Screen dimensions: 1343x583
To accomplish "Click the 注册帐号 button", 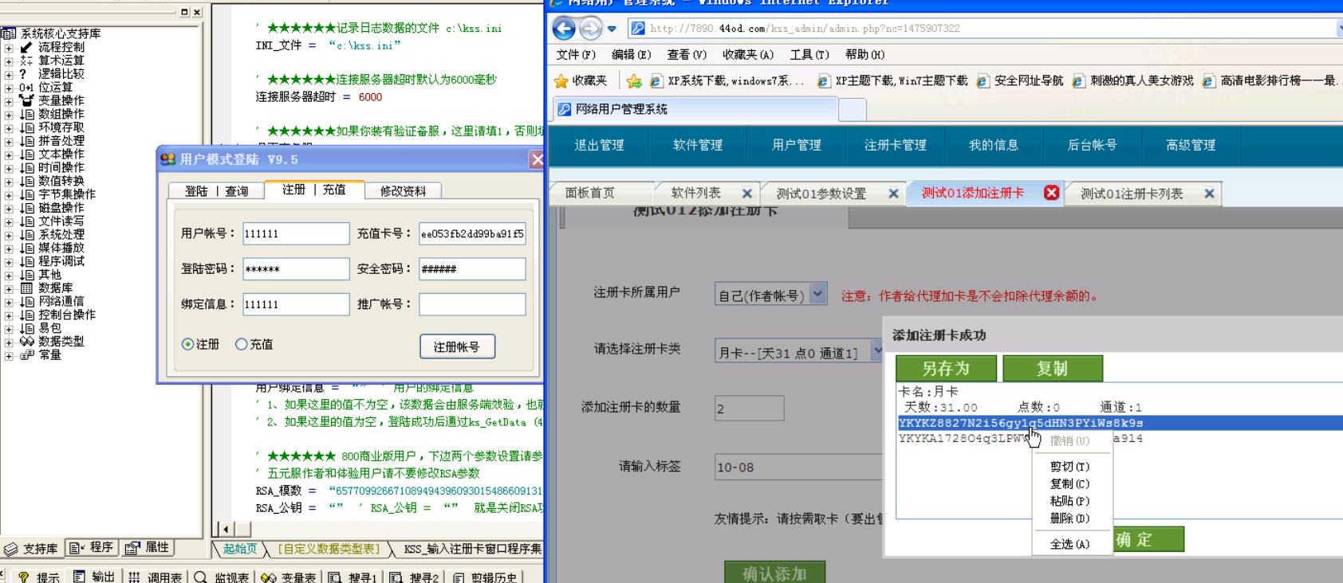I will point(457,346).
